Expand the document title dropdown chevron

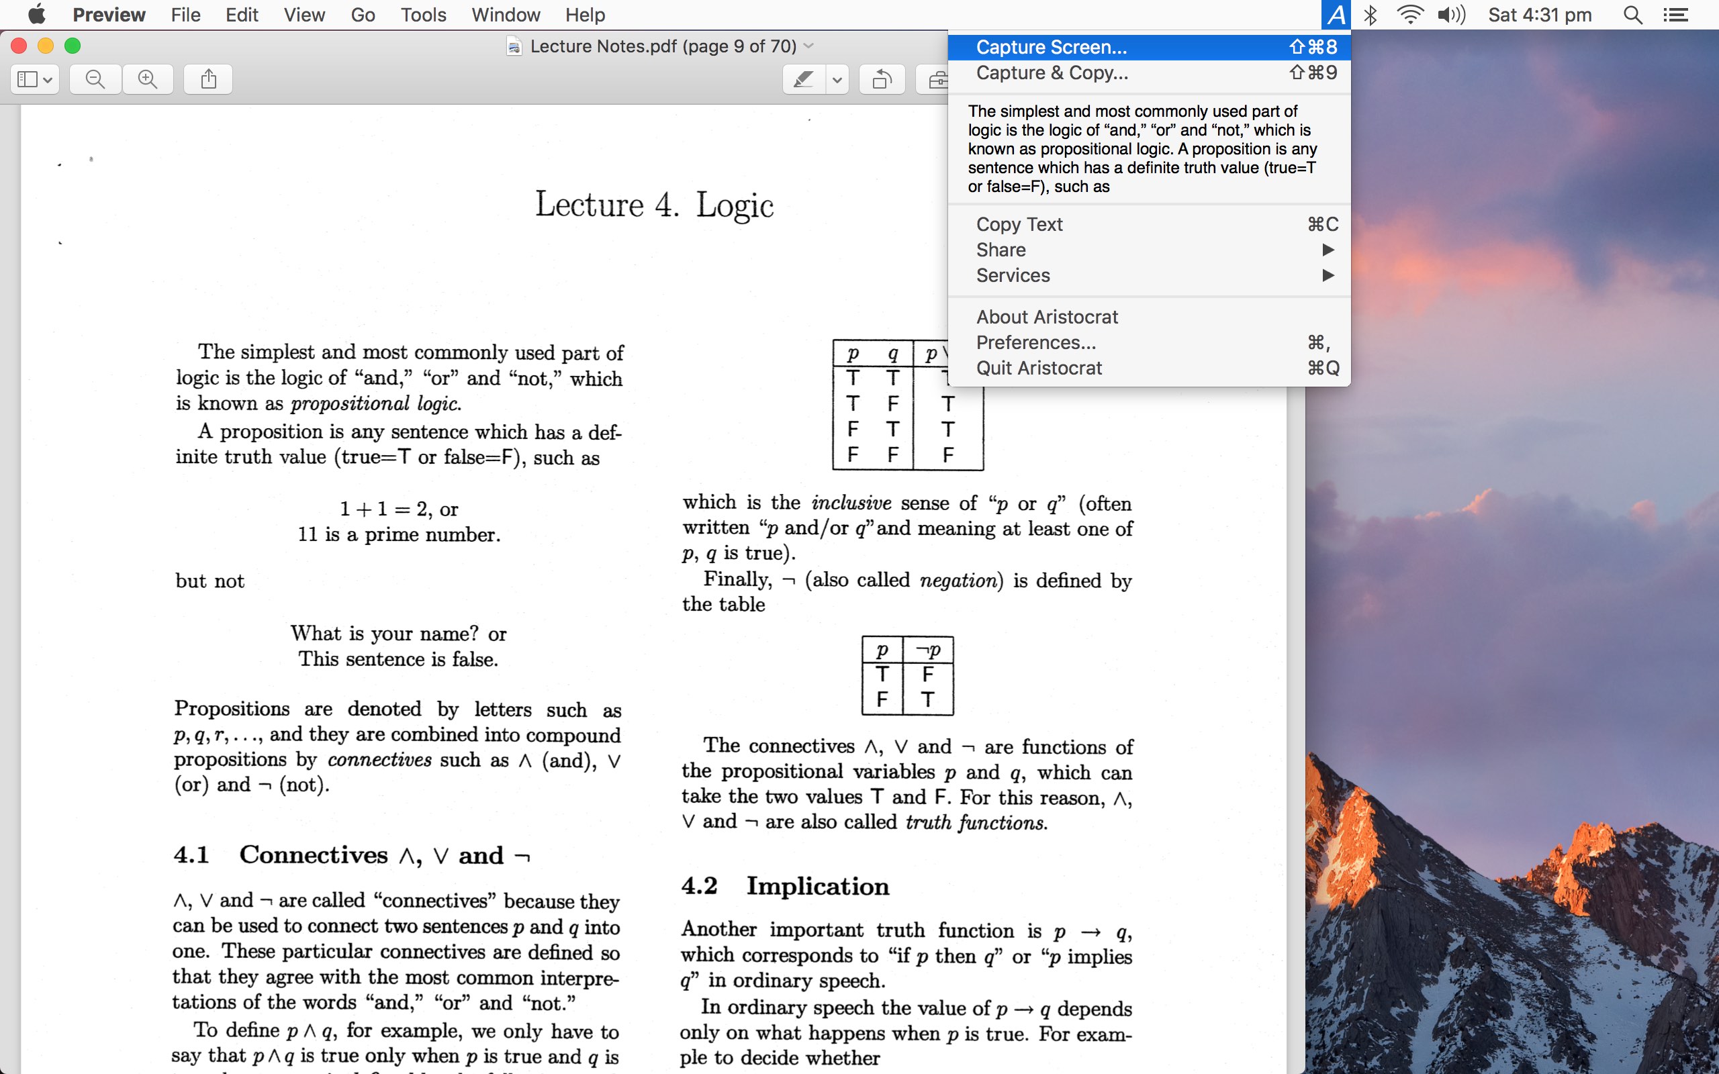point(808,46)
